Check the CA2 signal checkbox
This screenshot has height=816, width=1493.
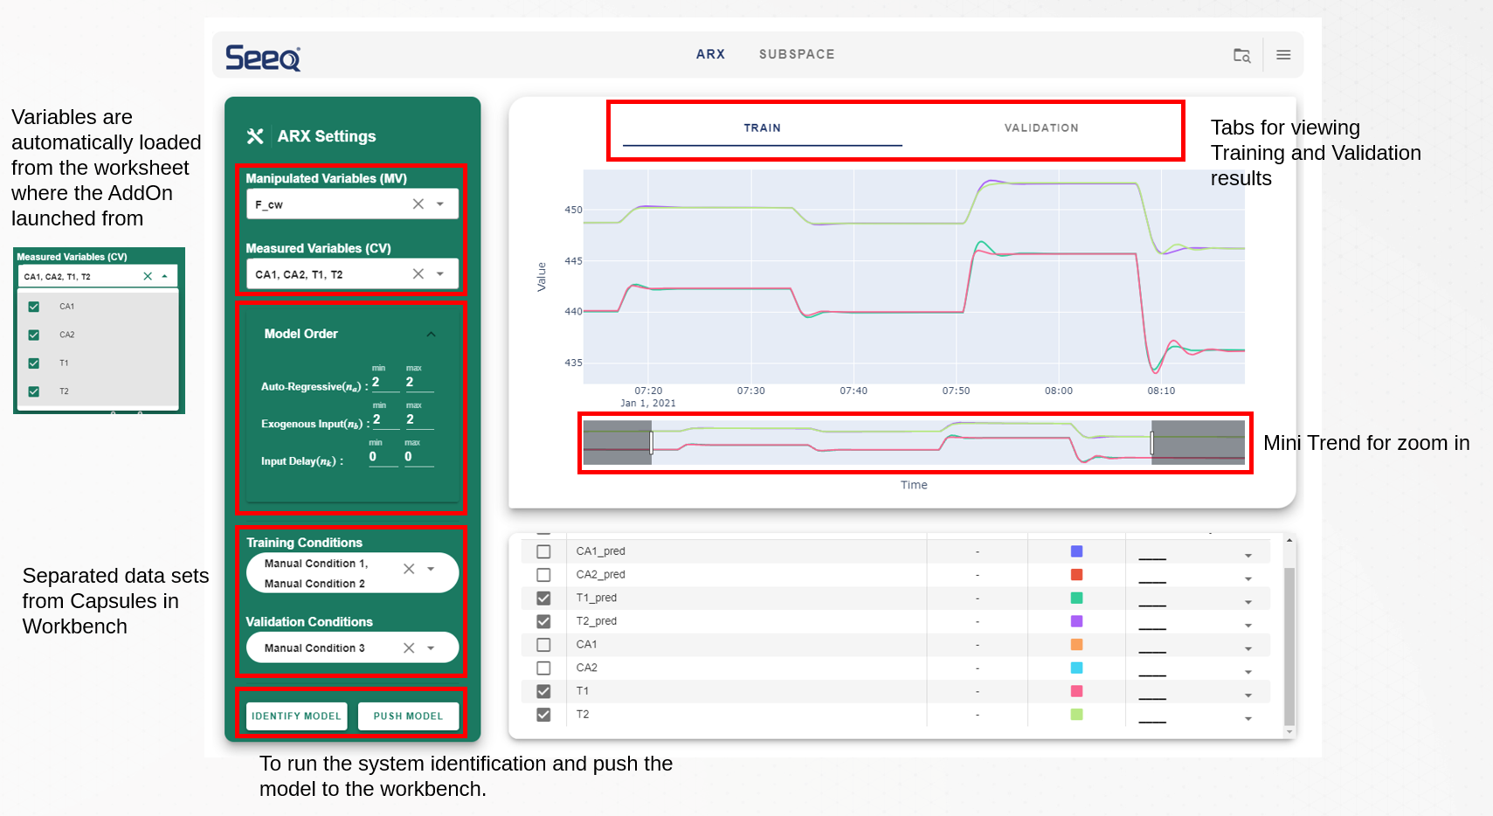(543, 667)
